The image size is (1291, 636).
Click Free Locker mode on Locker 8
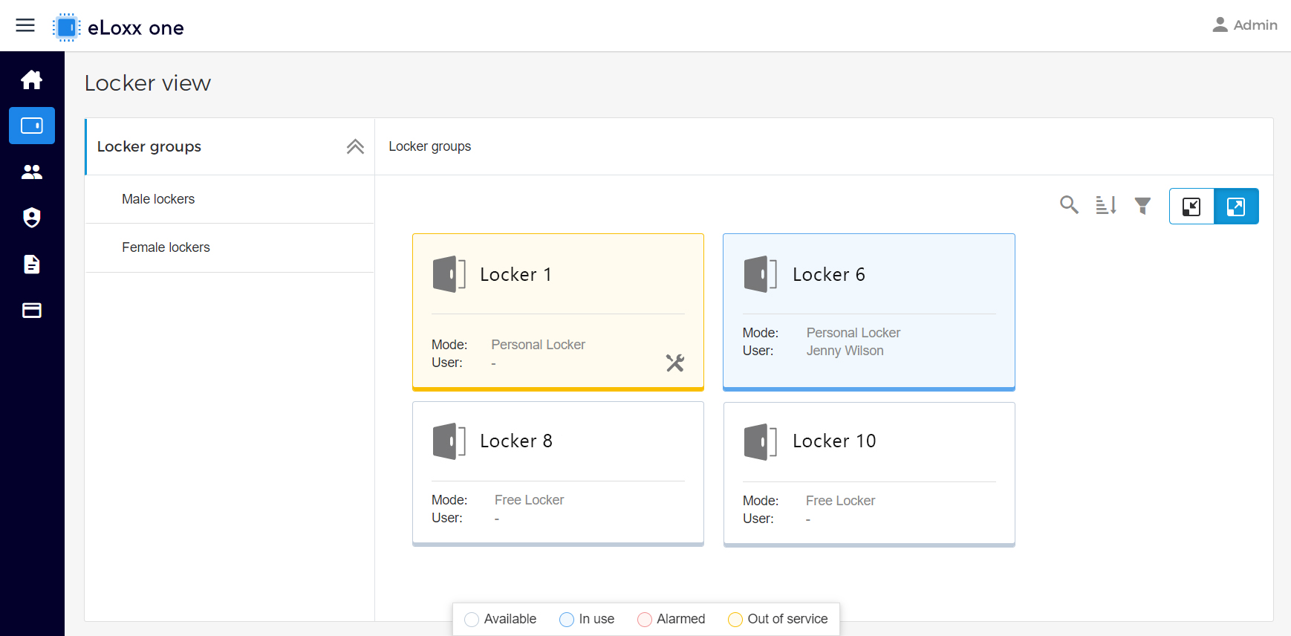(530, 500)
